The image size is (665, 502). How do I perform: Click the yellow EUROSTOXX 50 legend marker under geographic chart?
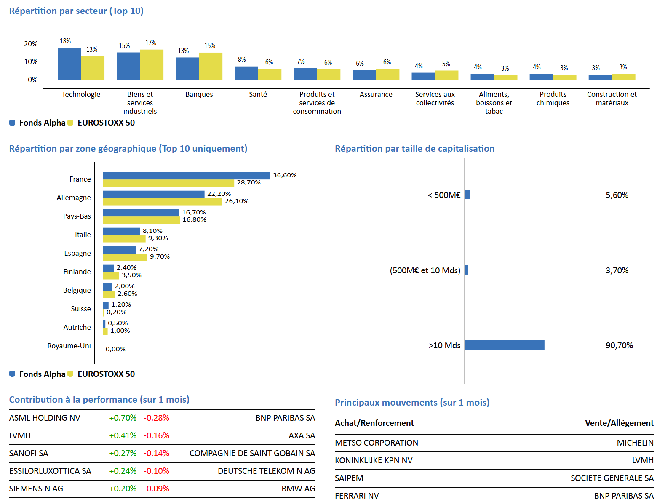coord(70,374)
